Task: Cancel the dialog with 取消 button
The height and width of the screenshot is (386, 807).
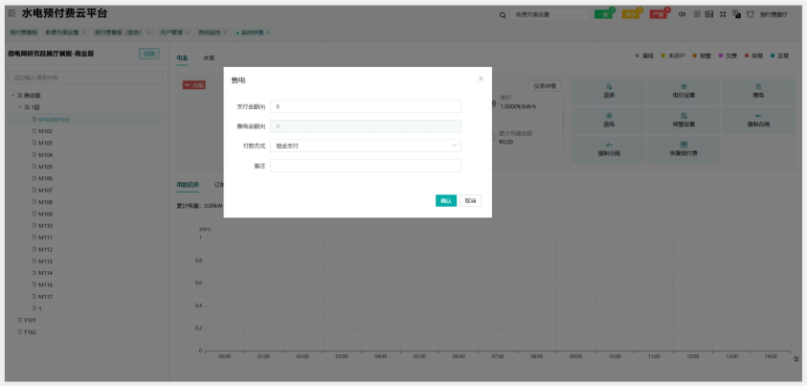Action: pos(470,201)
